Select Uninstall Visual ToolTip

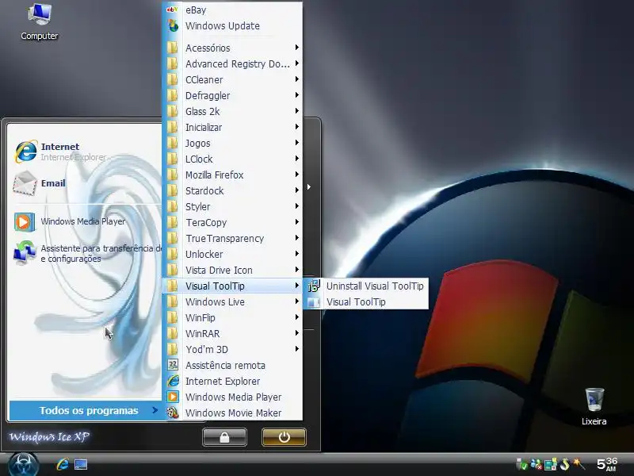tap(365, 286)
